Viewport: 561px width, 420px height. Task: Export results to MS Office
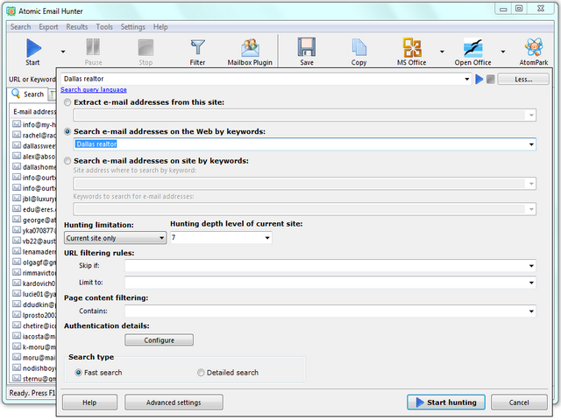(412, 51)
